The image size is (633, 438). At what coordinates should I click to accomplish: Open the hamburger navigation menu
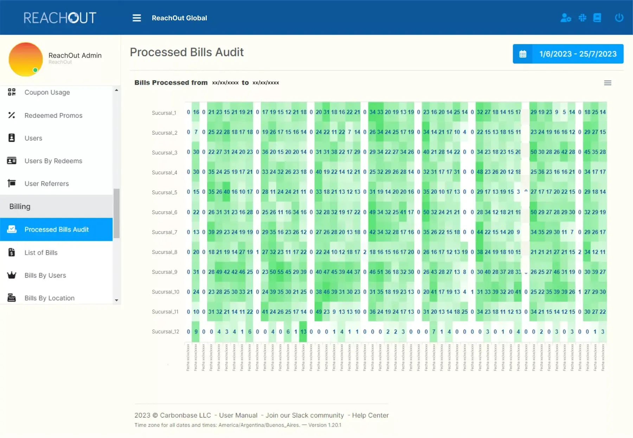pos(136,18)
